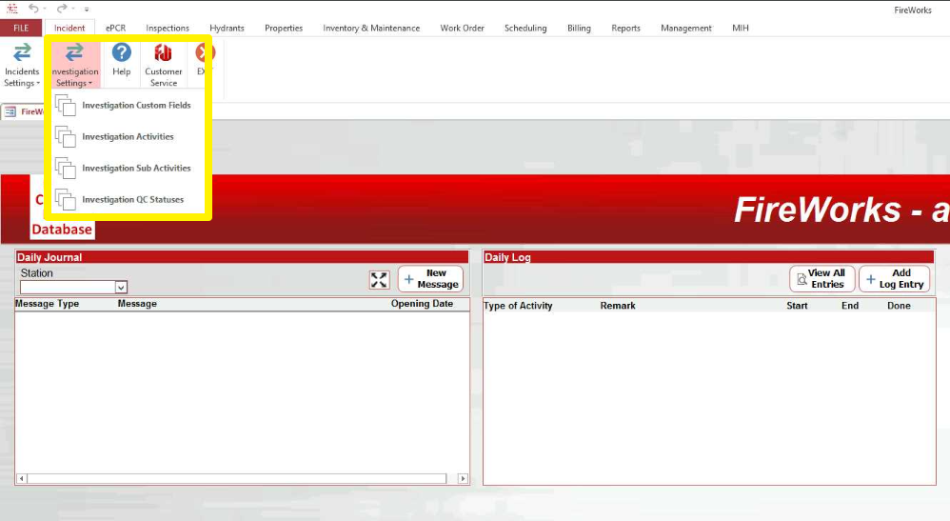Open the Management tab

[x=685, y=28]
